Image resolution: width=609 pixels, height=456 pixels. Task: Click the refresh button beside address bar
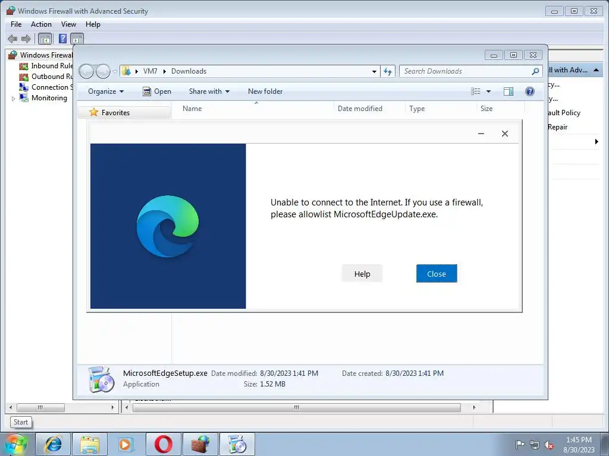[388, 71]
